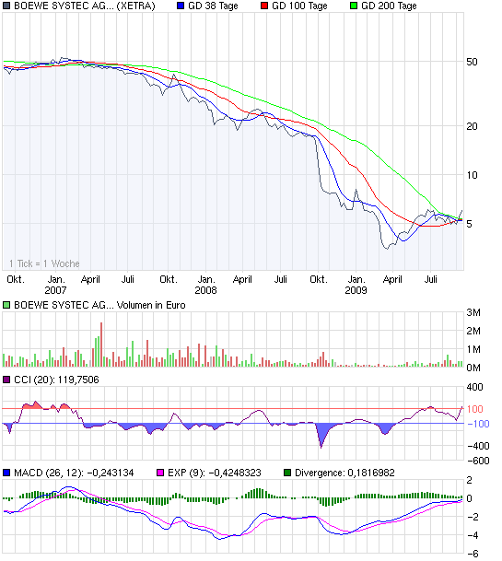Click the '1 Tick = 1 Woche' note

(x=44, y=263)
